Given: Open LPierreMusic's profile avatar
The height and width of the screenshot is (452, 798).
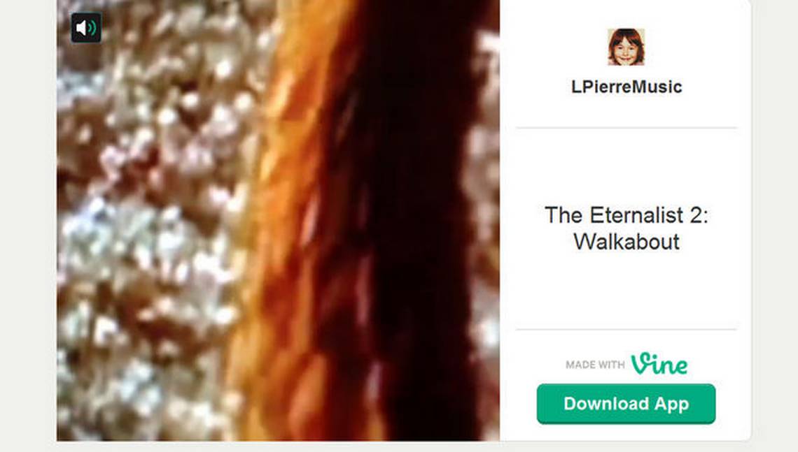Looking at the screenshot, I should pos(626,47).
